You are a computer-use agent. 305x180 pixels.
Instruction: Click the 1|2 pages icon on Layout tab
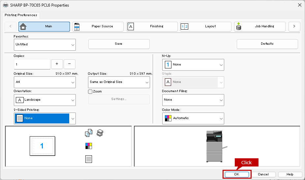click(x=184, y=27)
